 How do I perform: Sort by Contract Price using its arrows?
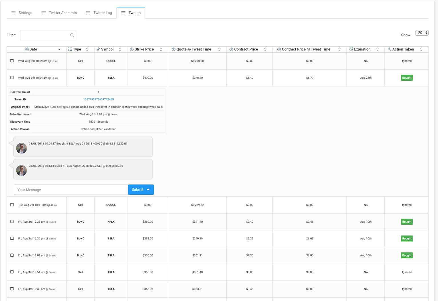pos(265,49)
